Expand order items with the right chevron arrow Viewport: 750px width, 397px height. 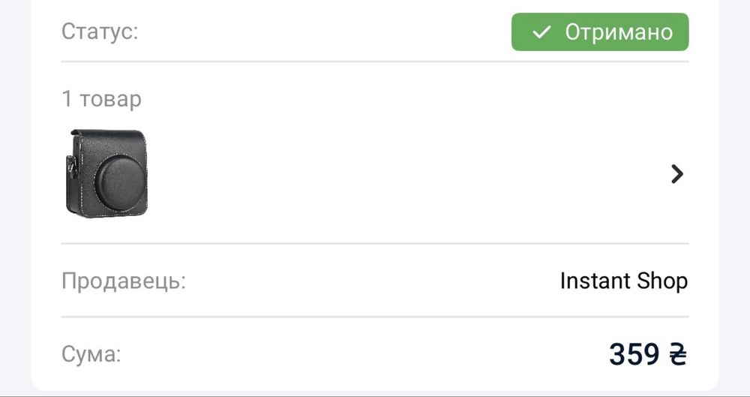(676, 174)
